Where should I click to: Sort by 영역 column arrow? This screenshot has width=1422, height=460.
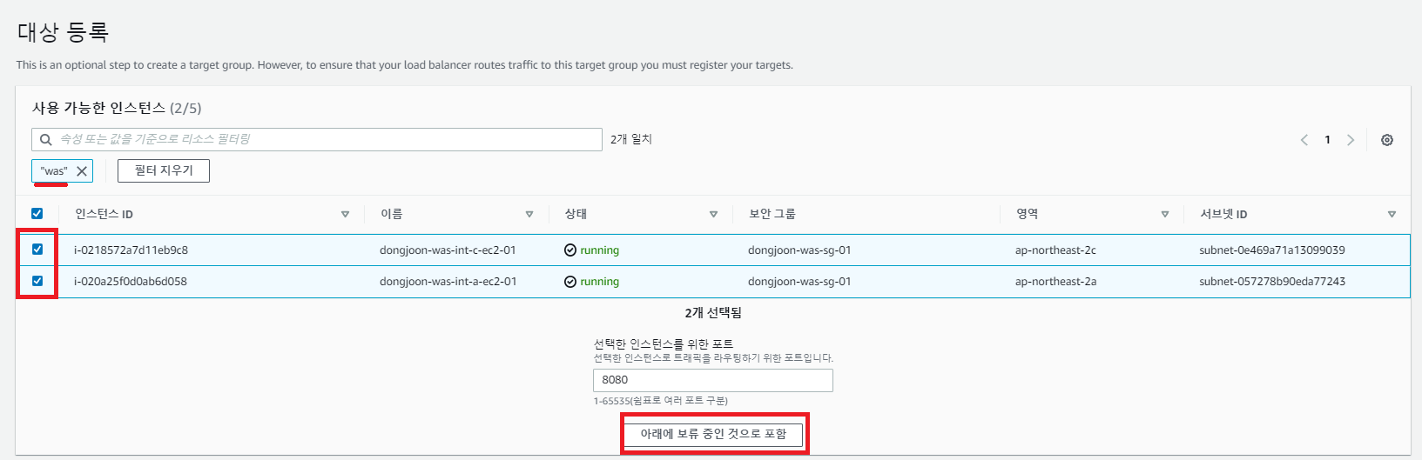(x=1165, y=214)
